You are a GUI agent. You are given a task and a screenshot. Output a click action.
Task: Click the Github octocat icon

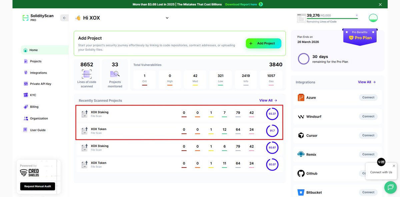coord(301,174)
